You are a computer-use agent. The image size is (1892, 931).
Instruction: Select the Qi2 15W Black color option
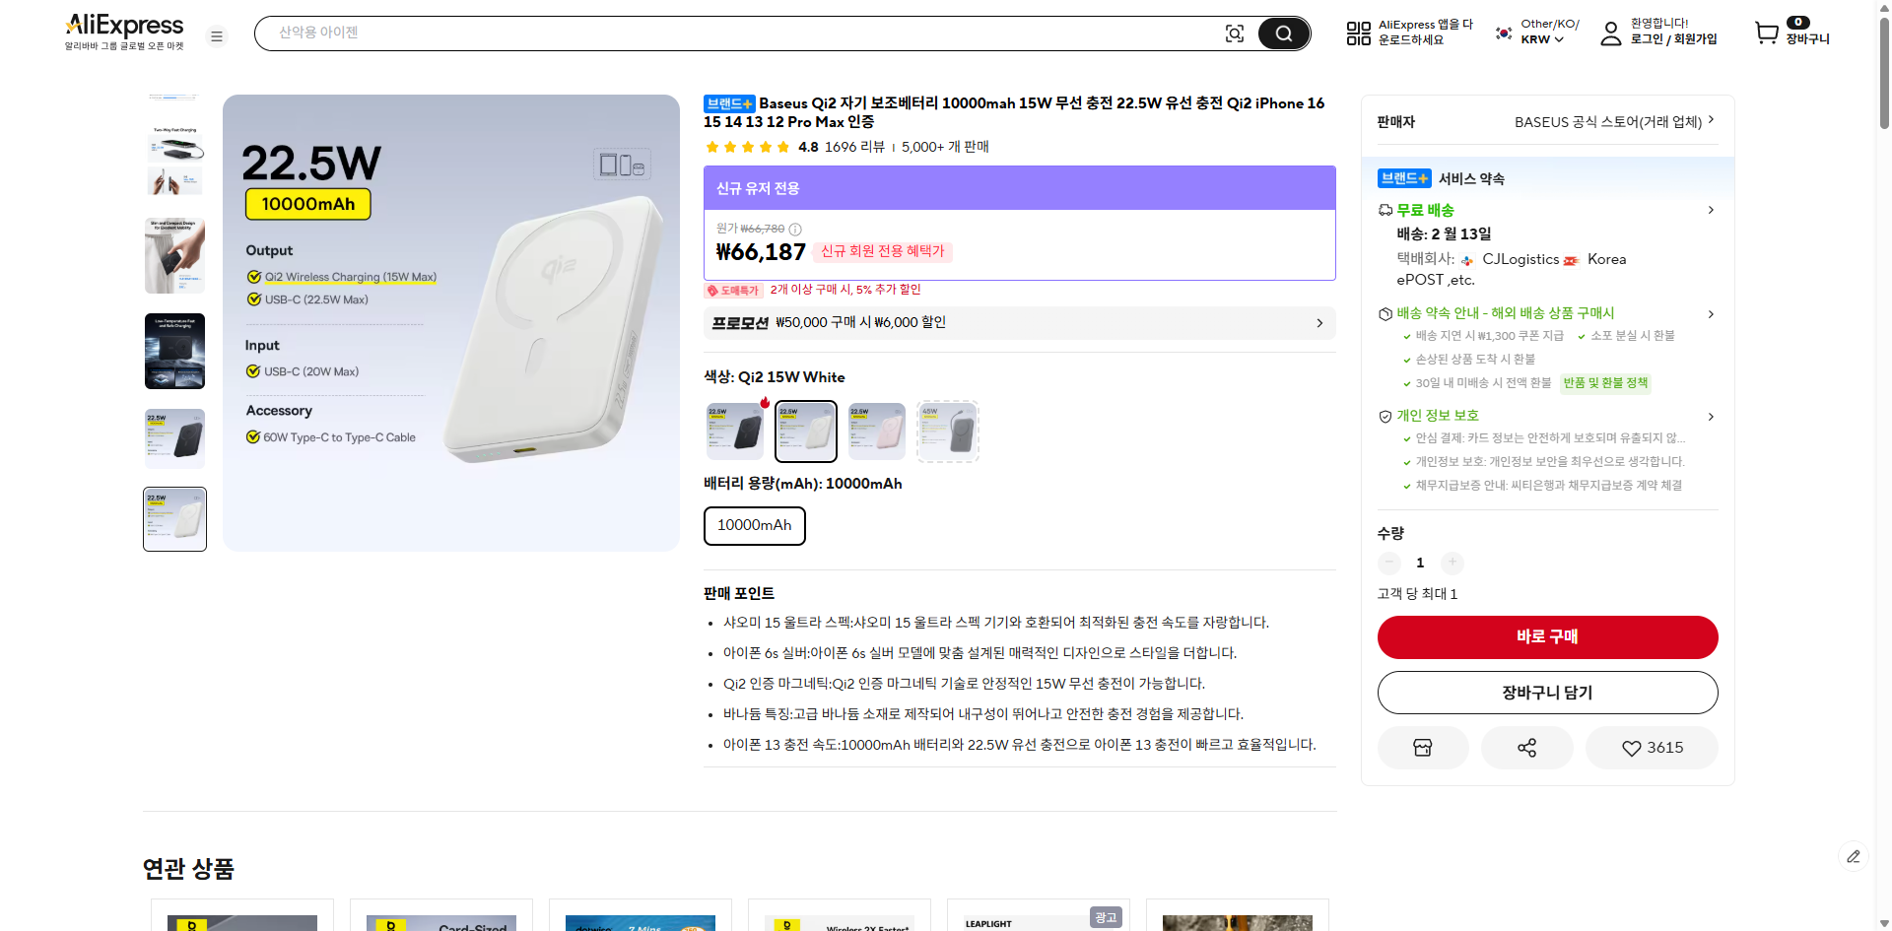734,431
